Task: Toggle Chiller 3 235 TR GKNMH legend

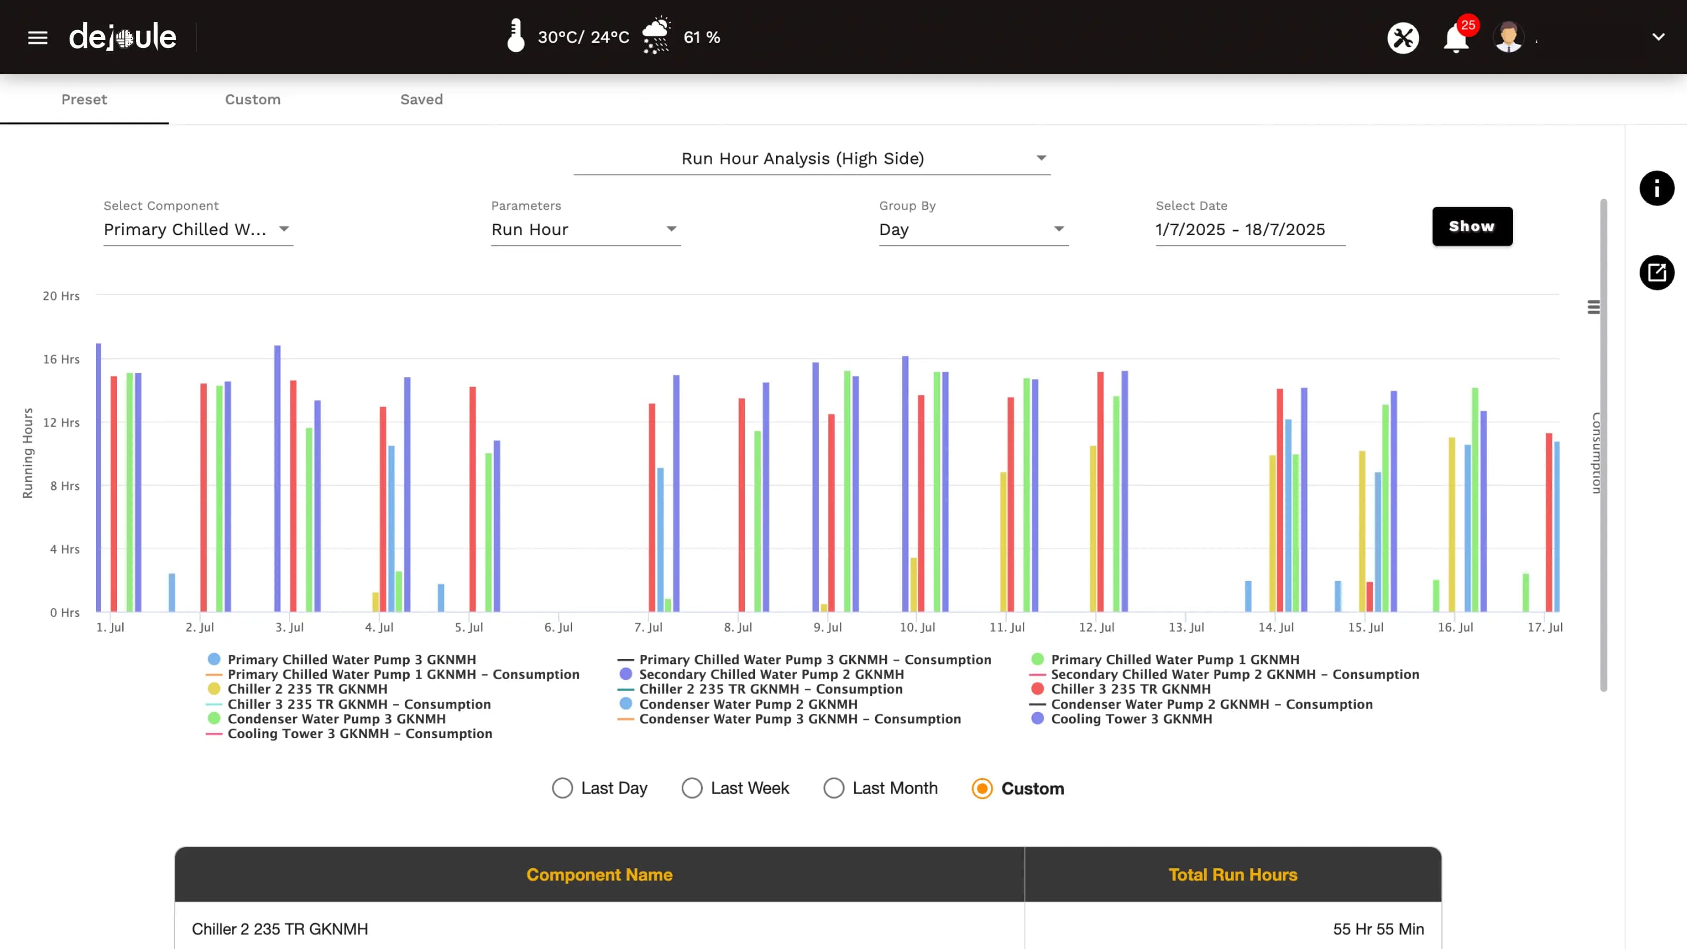Action: tap(1130, 689)
